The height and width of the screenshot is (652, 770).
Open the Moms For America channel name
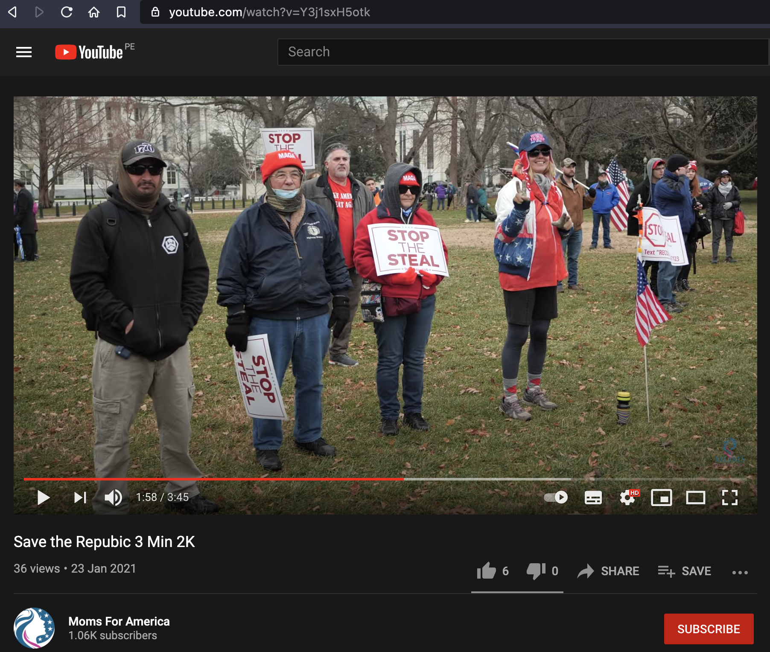(x=119, y=621)
